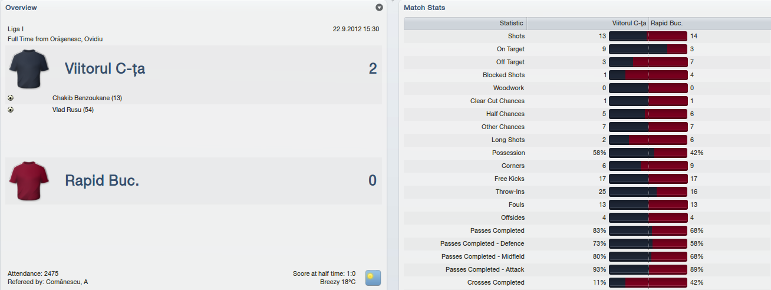Viewport: 771px width, 290px height.
Task: Open the Overview panel dropdown arrow
Action: (x=379, y=8)
